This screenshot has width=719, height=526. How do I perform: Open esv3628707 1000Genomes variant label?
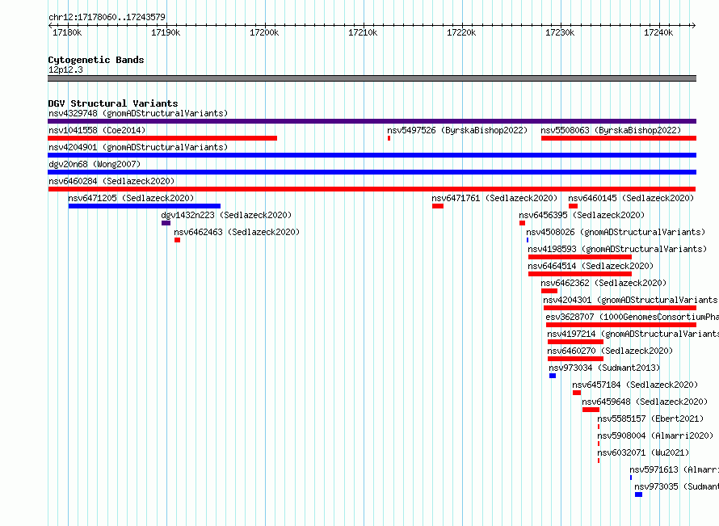(x=632, y=317)
